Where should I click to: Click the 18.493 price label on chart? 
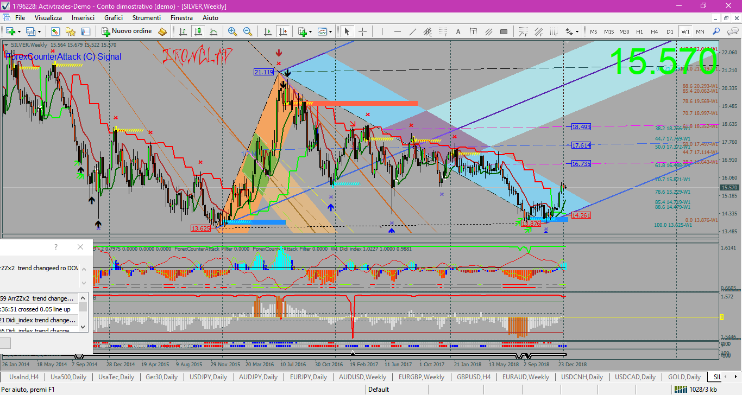pos(581,127)
